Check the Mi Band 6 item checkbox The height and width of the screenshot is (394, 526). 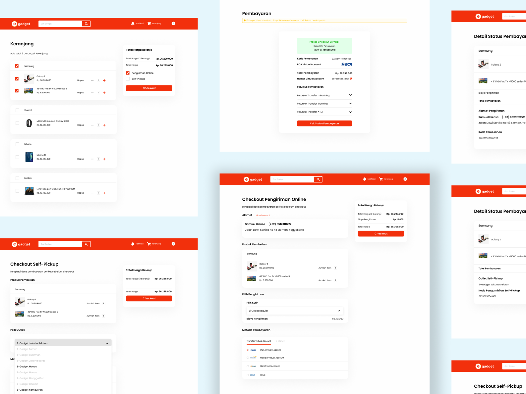[x=18, y=123]
